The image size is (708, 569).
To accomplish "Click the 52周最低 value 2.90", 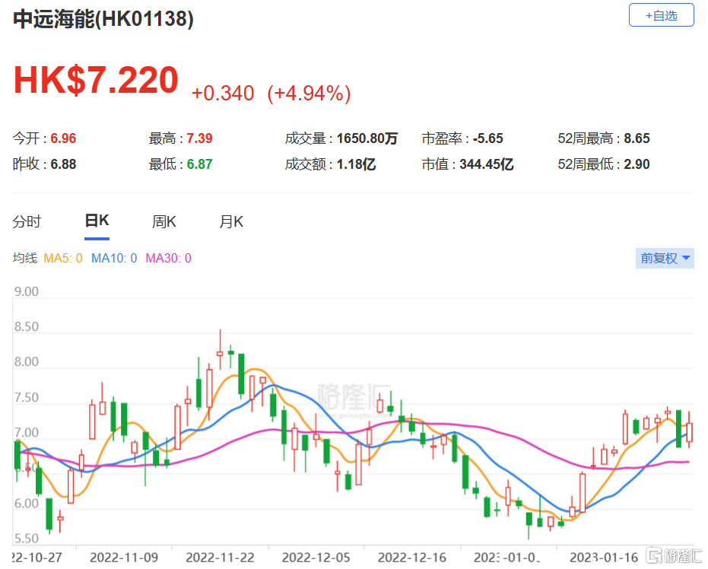I will pyautogui.click(x=637, y=164).
